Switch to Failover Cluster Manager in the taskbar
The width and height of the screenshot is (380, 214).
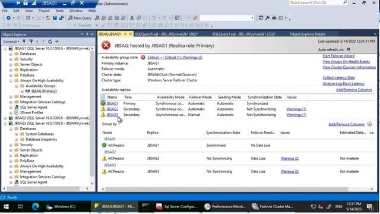click(272, 206)
